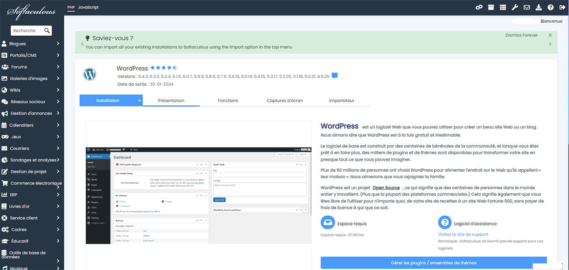
Task: Open the cPanel icon in the top bar
Action: coord(479,7)
